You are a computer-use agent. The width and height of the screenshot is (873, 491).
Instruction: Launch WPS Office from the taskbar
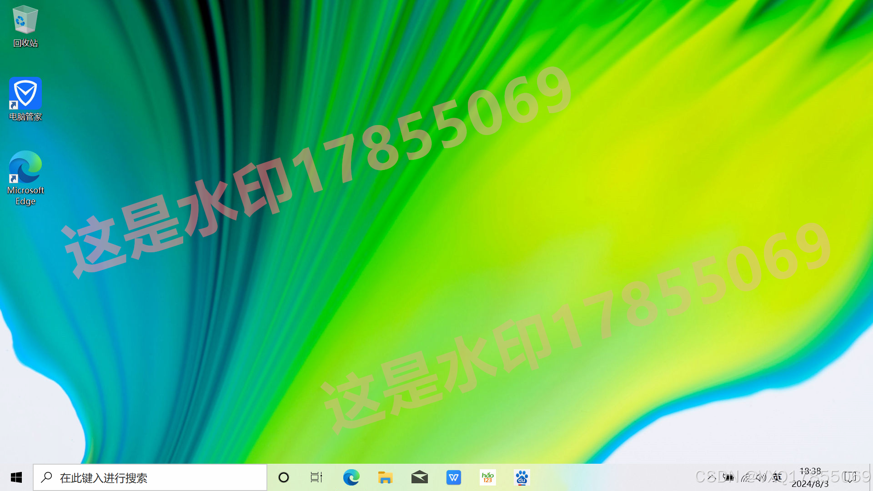pos(453,477)
